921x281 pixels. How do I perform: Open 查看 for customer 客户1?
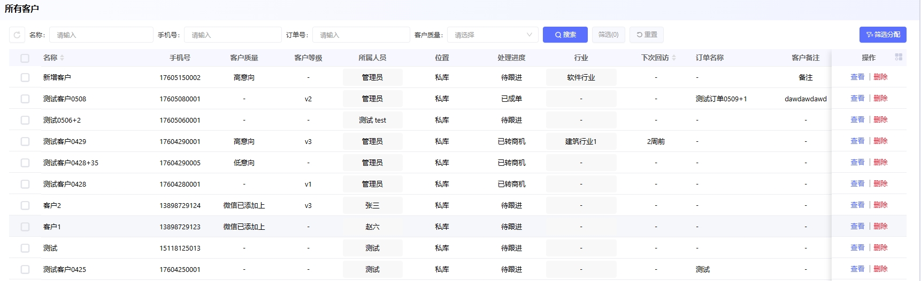857,227
